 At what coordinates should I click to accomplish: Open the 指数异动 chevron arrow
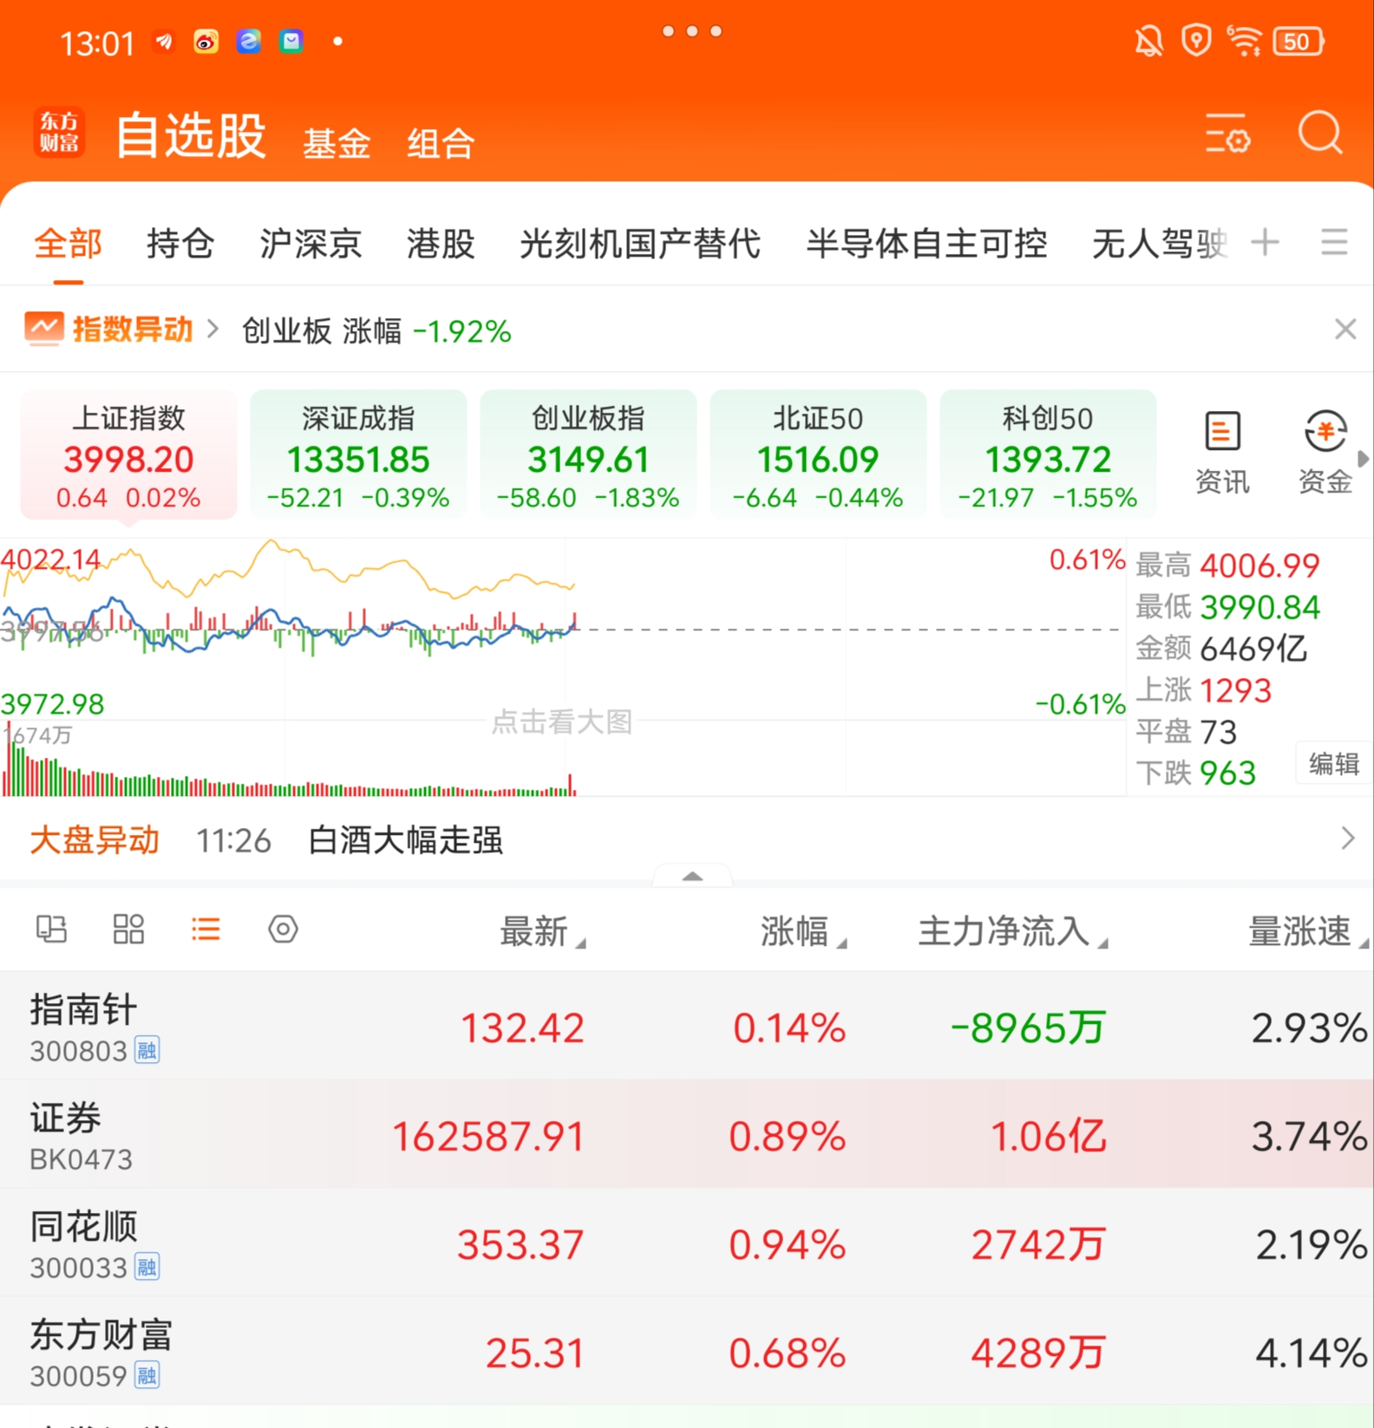pyautogui.click(x=213, y=329)
